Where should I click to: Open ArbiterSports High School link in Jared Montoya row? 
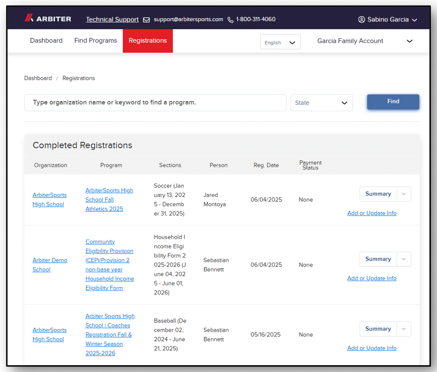pyautogui.click(x=50, y=200)
